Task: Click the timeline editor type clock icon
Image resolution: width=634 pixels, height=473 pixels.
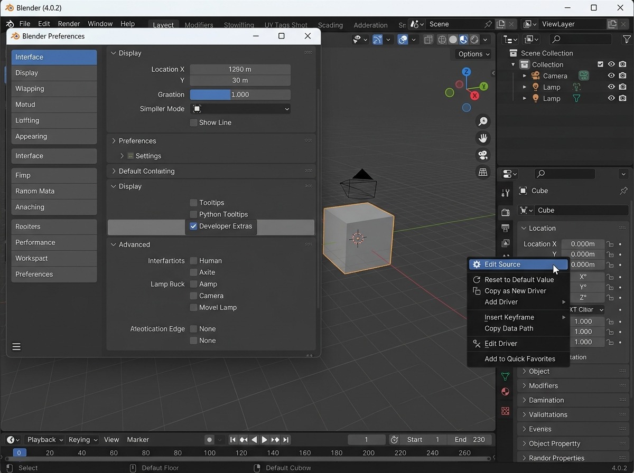Action: pyautogui.click(x=10, y=440)
